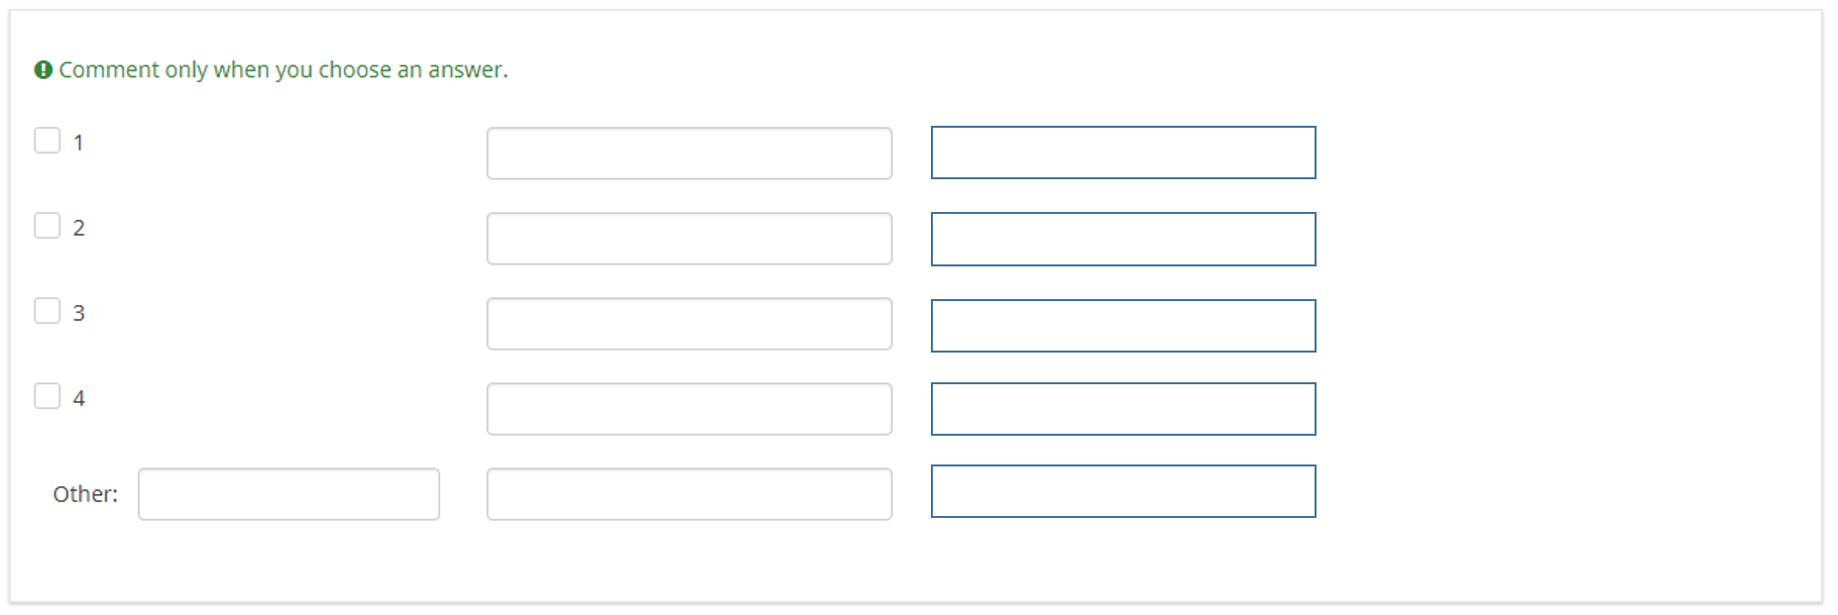Viewport: 1838px width, 615px height.
Task: Select the checkbox for option 4
Action: point(48,396)
